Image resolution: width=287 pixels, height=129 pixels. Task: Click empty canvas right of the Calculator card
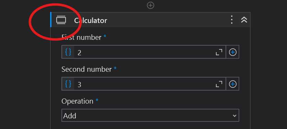click(x=268, y=70)
